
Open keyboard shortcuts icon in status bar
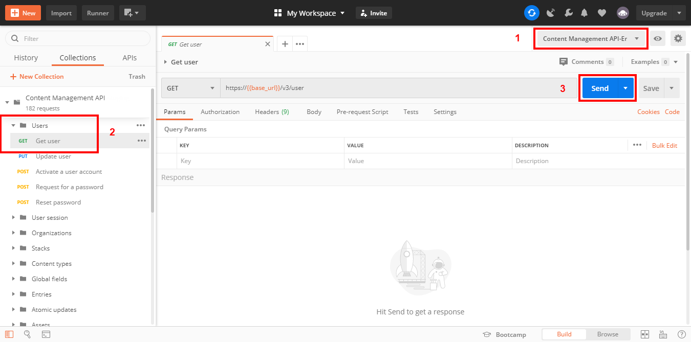tap(663, 334)
